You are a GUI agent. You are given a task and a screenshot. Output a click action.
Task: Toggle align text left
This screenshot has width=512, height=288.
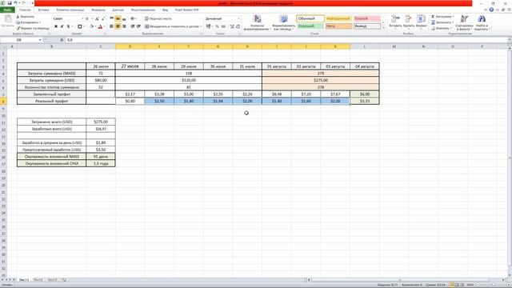tap(112, 26)
